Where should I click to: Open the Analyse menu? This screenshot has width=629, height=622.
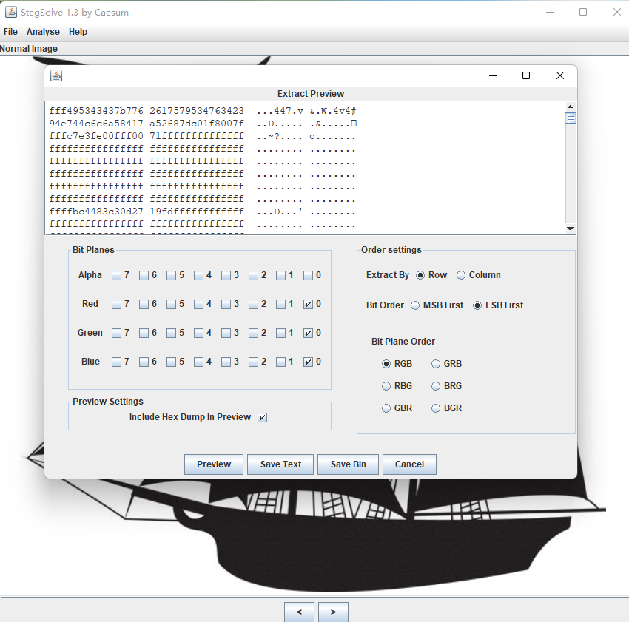(43, 32)
